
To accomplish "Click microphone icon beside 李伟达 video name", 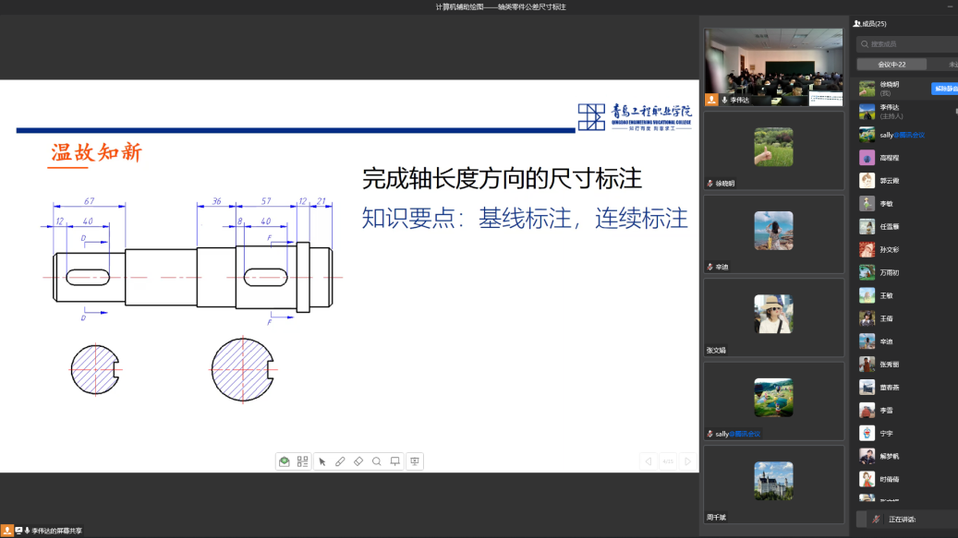I will 724,100.
